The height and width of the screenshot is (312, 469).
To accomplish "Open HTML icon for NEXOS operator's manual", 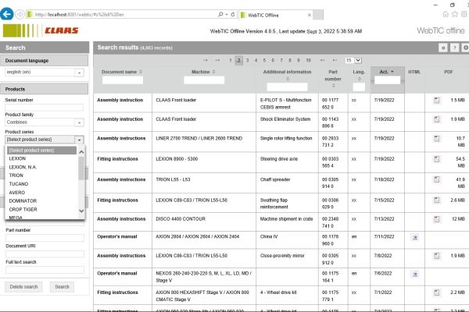I will [x=416, y=272].
